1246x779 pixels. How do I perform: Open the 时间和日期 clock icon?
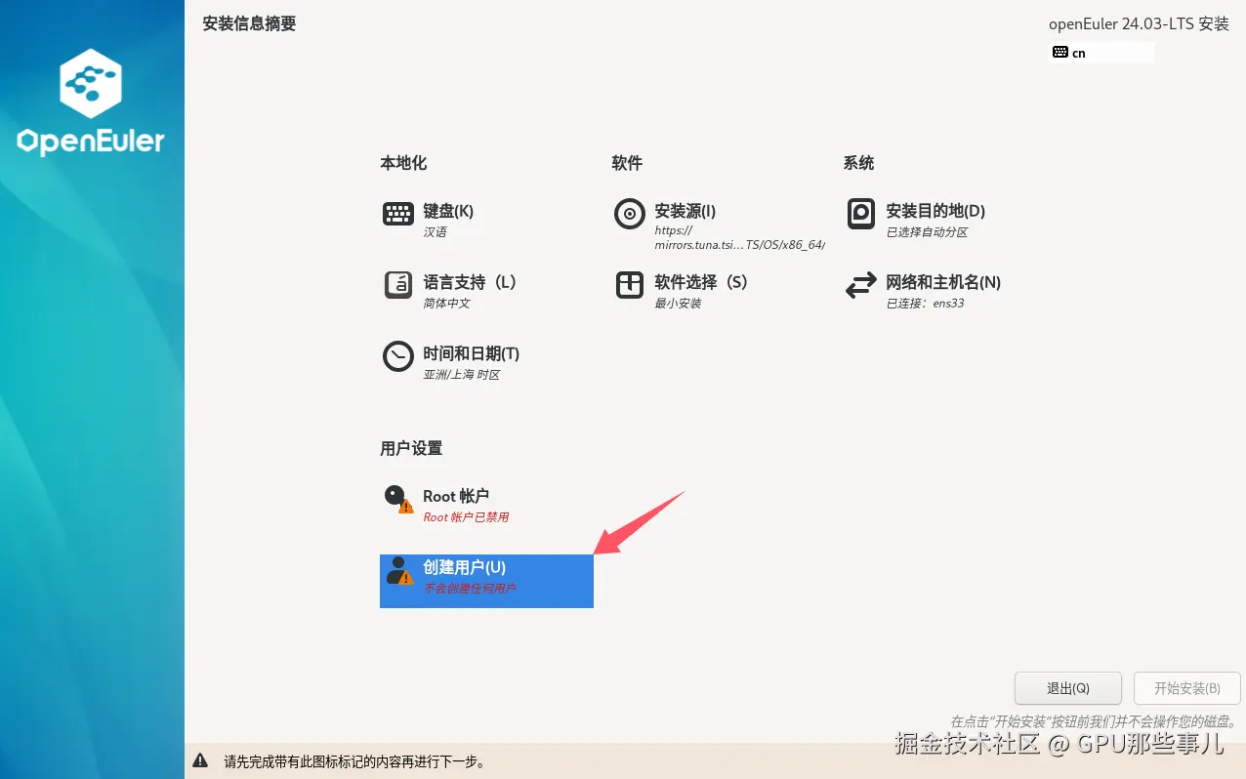point(398,357)
